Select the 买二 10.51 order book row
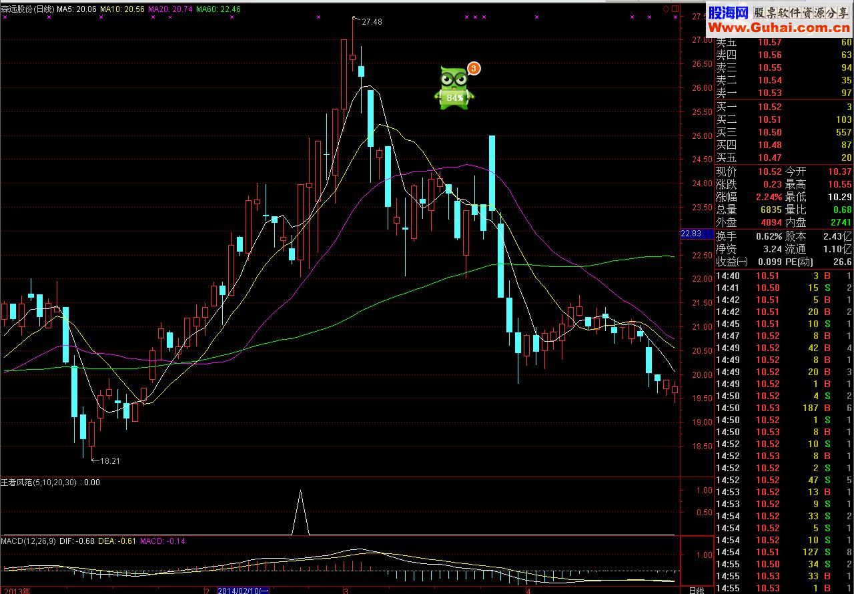854x594 pixels. coord(784,120)
